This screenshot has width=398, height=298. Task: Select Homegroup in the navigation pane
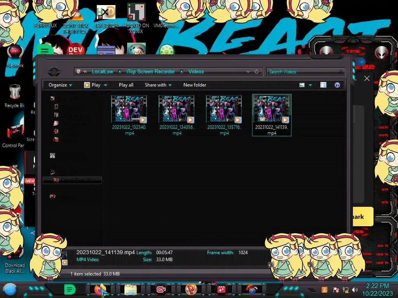pos(66,156)
